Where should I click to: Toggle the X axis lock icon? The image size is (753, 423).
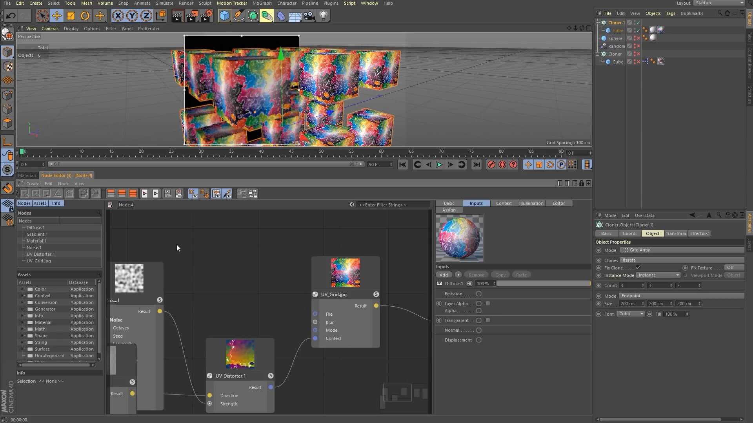tap(118, 16)
